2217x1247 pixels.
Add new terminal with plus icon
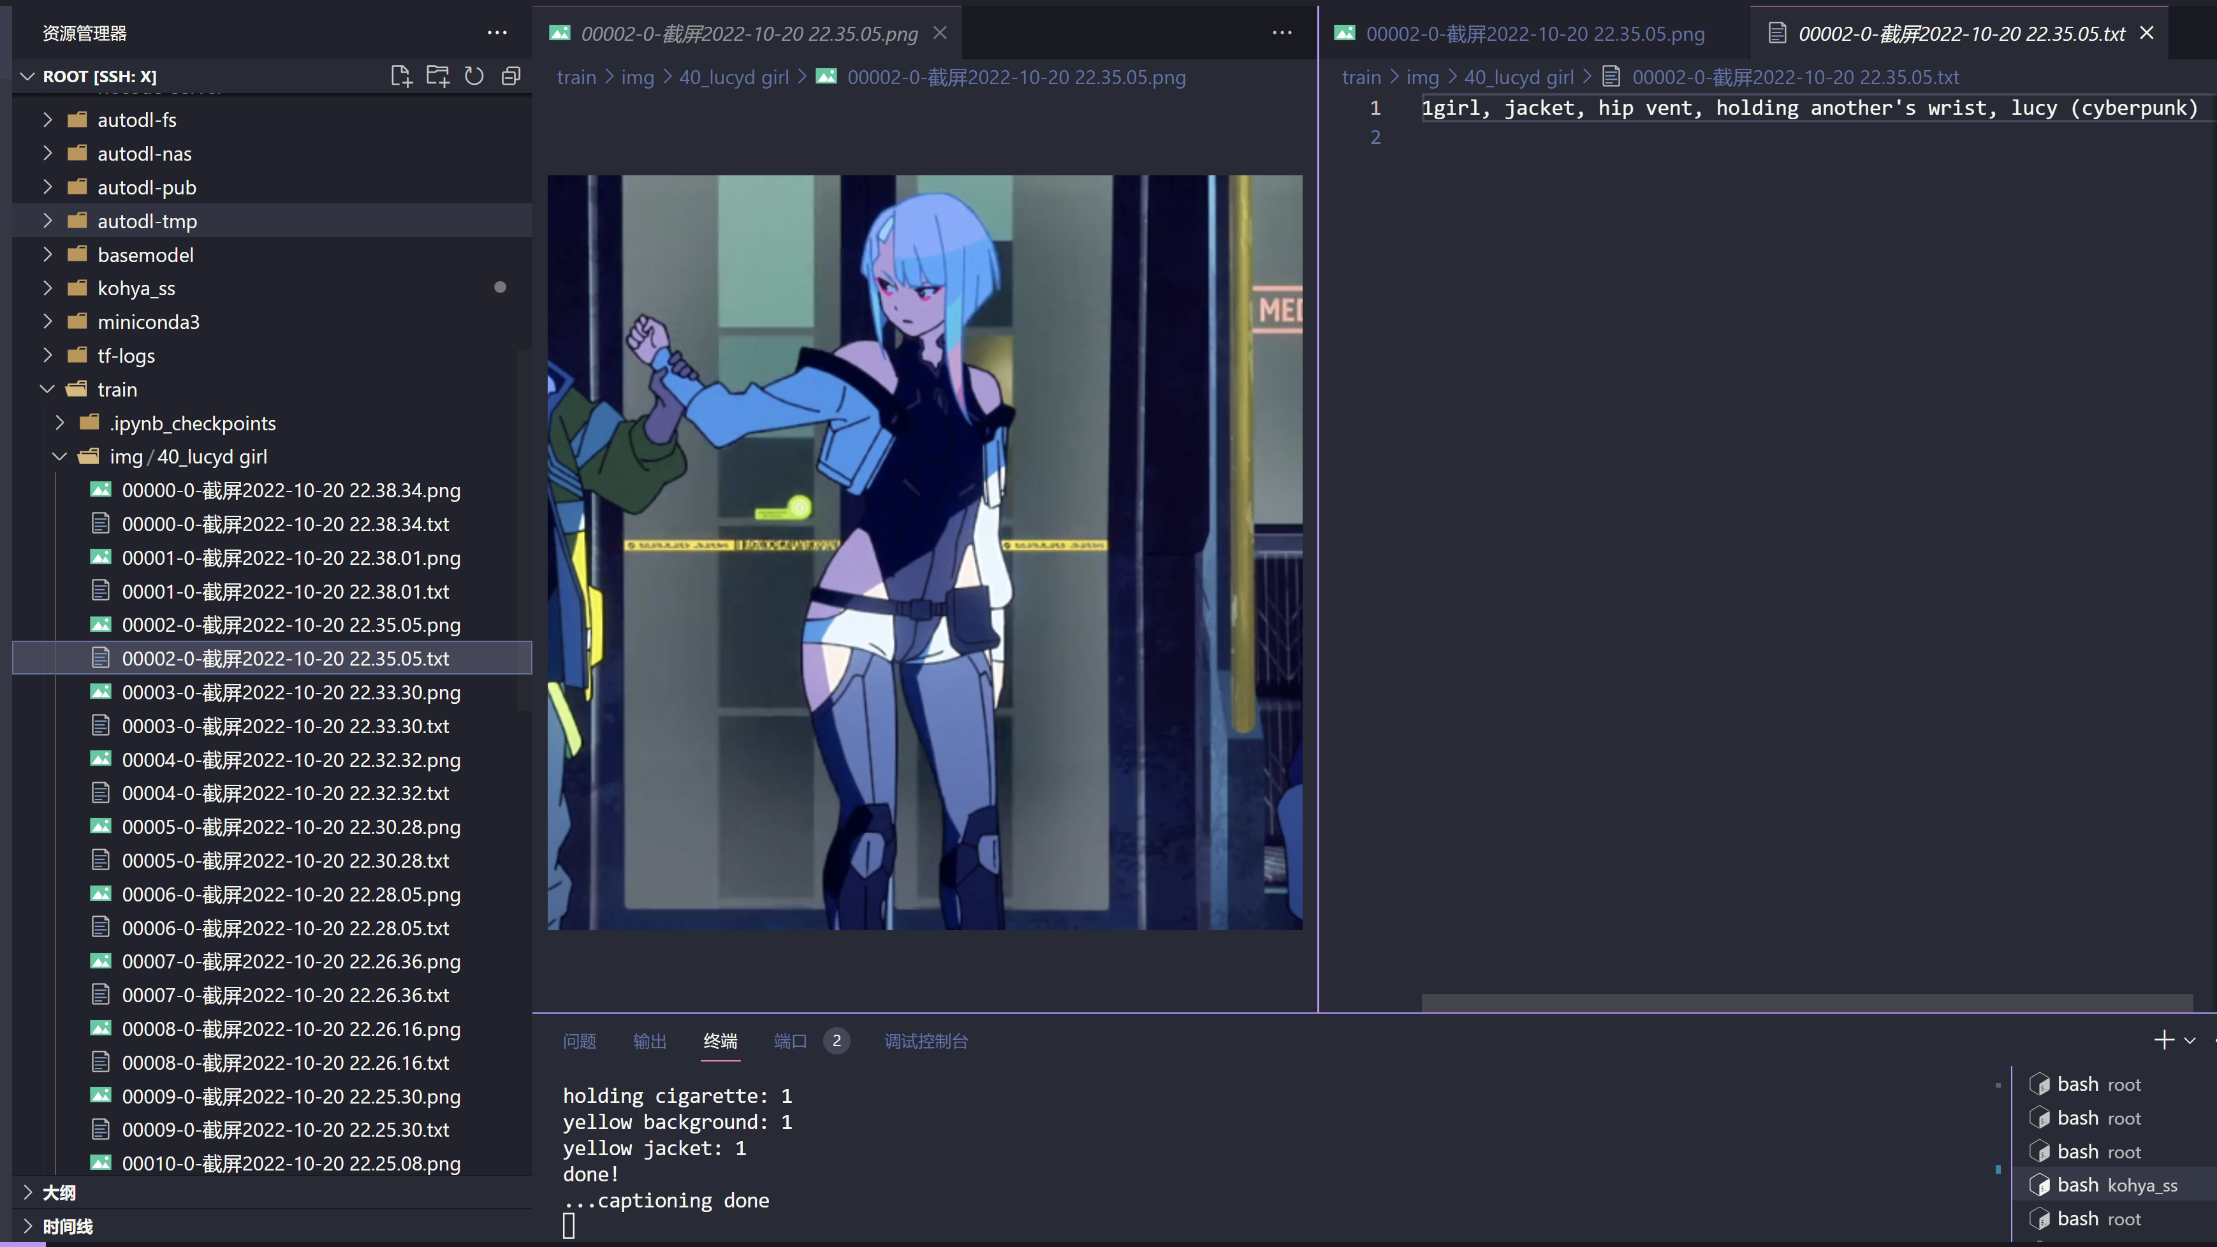(x=2163, y=1040)
